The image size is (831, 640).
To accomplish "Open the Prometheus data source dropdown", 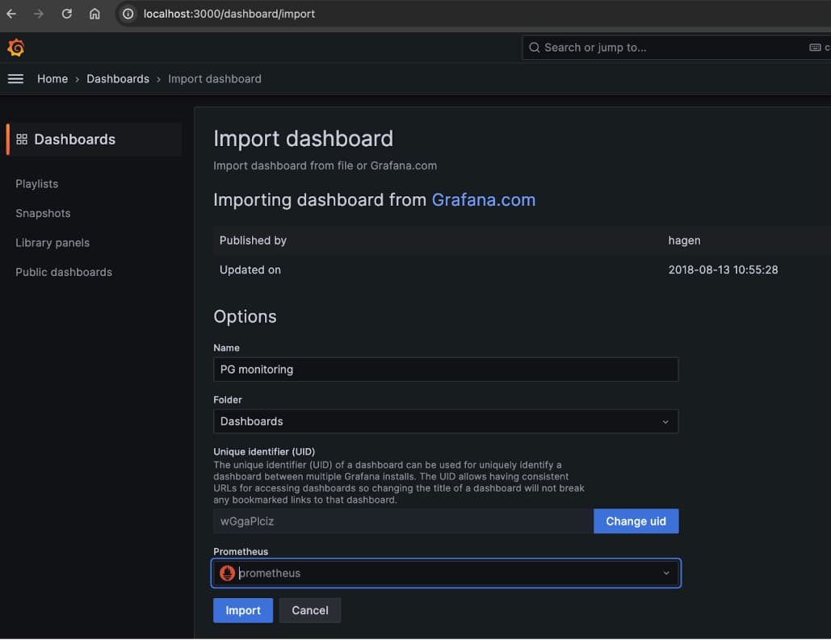I will coord(665,573).
